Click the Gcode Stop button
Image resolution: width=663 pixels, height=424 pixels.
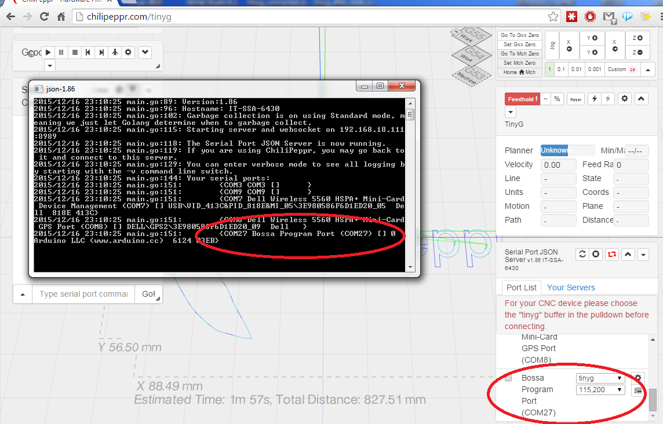75,52
